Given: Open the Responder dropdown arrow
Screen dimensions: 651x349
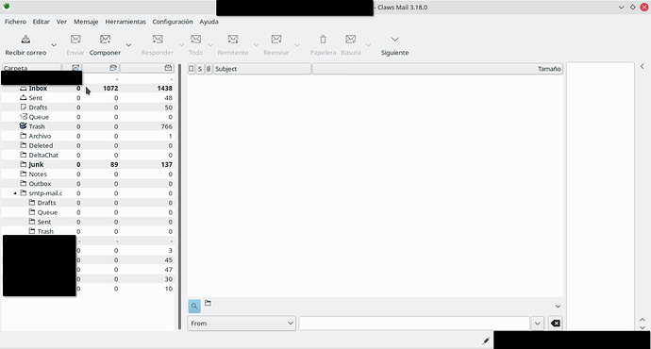Looking at the screenshot, I should (181, 45).
